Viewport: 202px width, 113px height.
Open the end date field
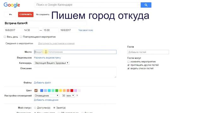click(68, 30)
